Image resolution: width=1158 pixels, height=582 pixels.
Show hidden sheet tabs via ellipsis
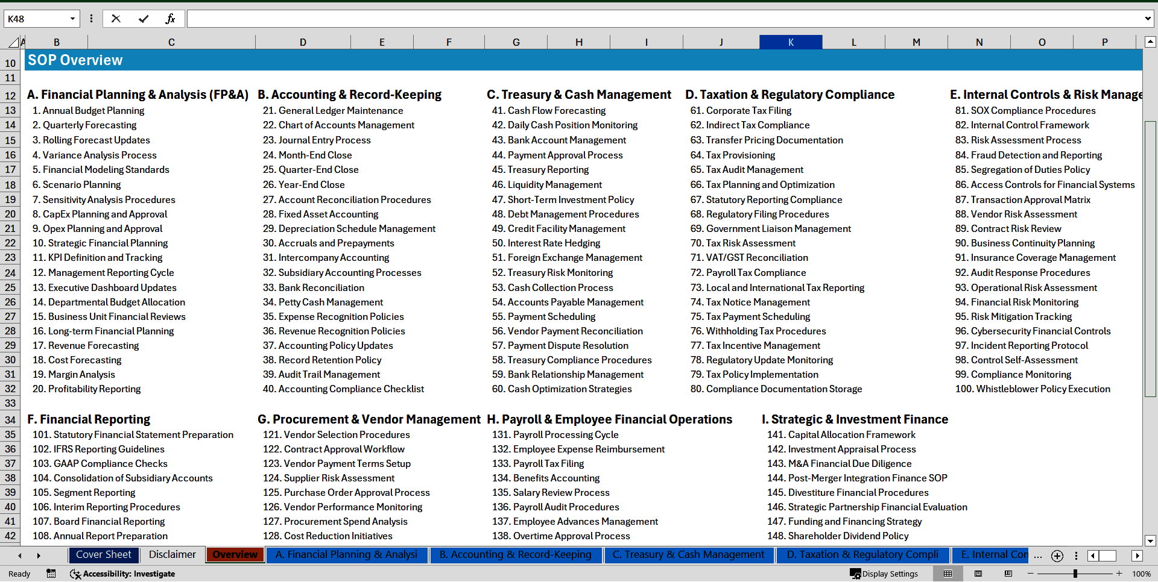point(1037,555)
